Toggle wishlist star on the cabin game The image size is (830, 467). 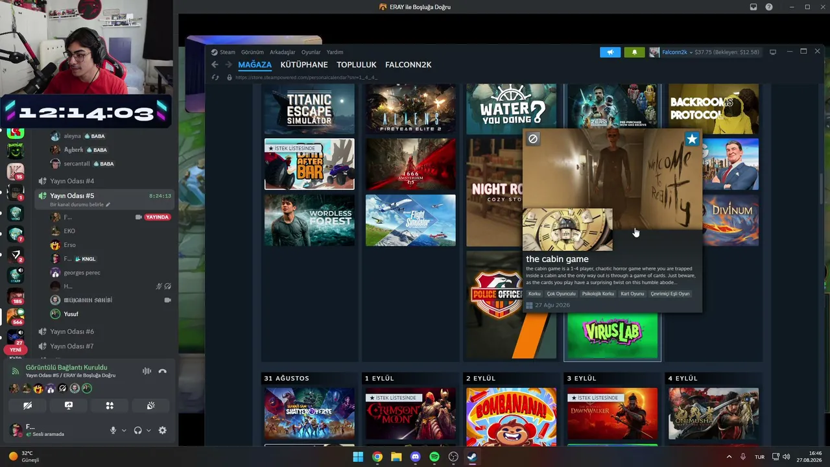(692, 139)
